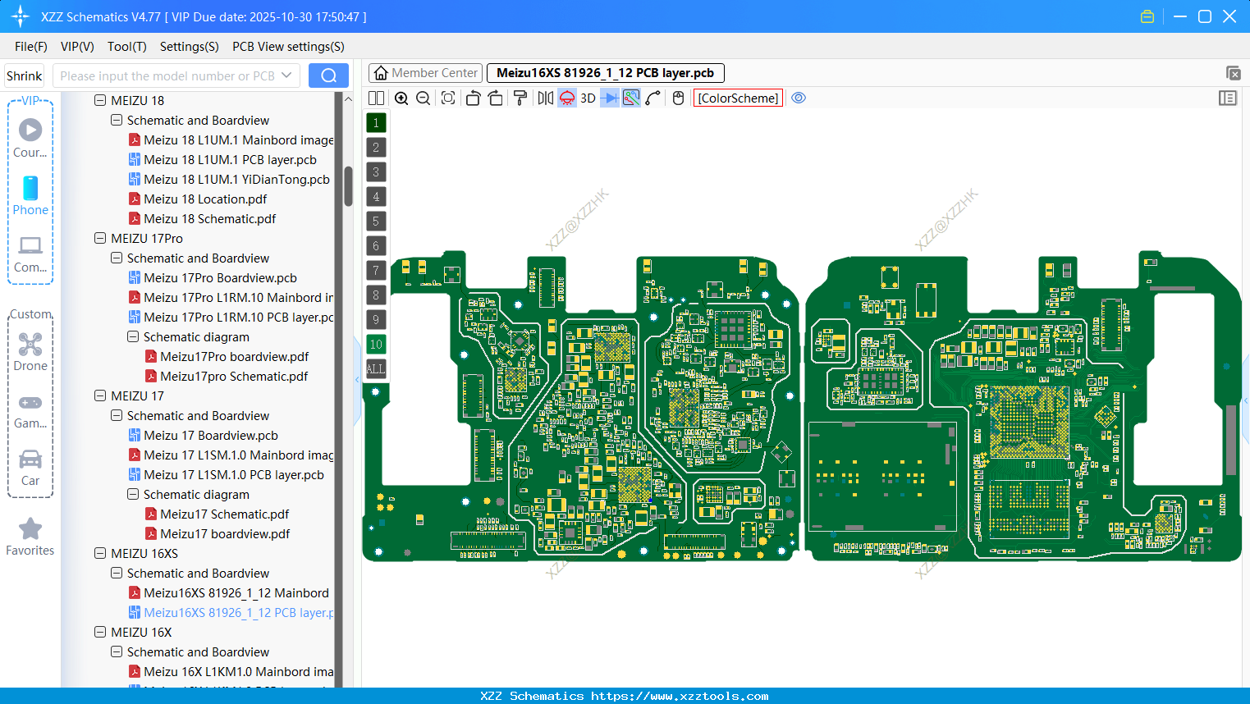The height and width of the screenshot is (704, 1250).
Task: Open the Tool(T) menu
Action: click(x=126, y=47)
